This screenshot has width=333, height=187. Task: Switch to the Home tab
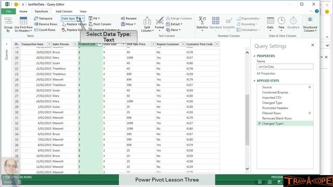(23, 11)
